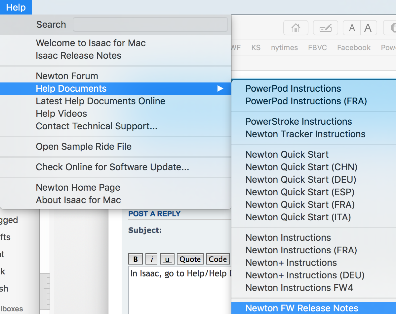This screenshot has height=314, width=396.
Task: Open Newton+ Instructions entry
Action: click(314, 263)
